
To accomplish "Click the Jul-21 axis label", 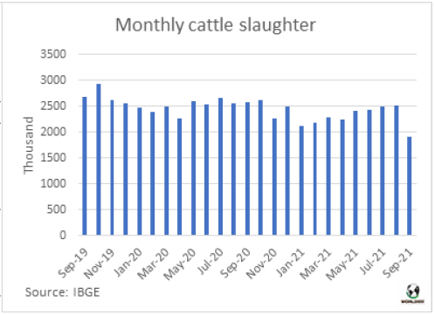I will pyautogui.click(x=373, y=261).
